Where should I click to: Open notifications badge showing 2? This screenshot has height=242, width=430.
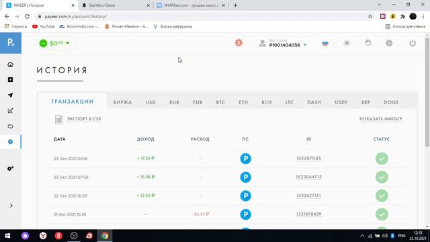[239, 43]
